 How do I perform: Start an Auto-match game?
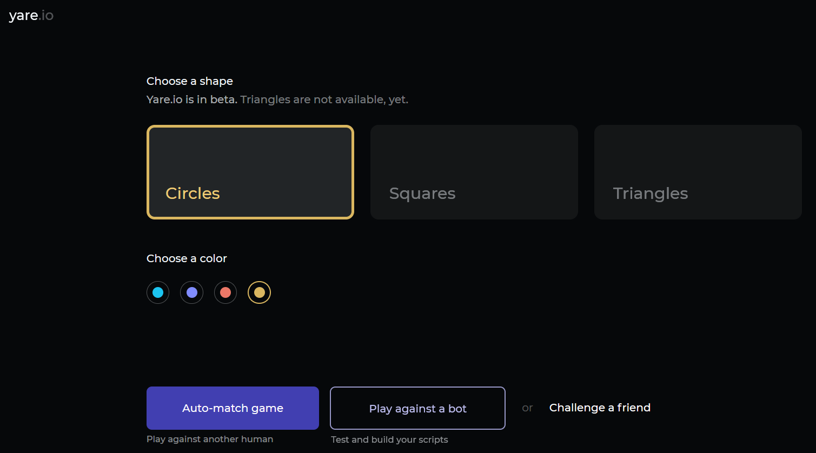point(233,408)
